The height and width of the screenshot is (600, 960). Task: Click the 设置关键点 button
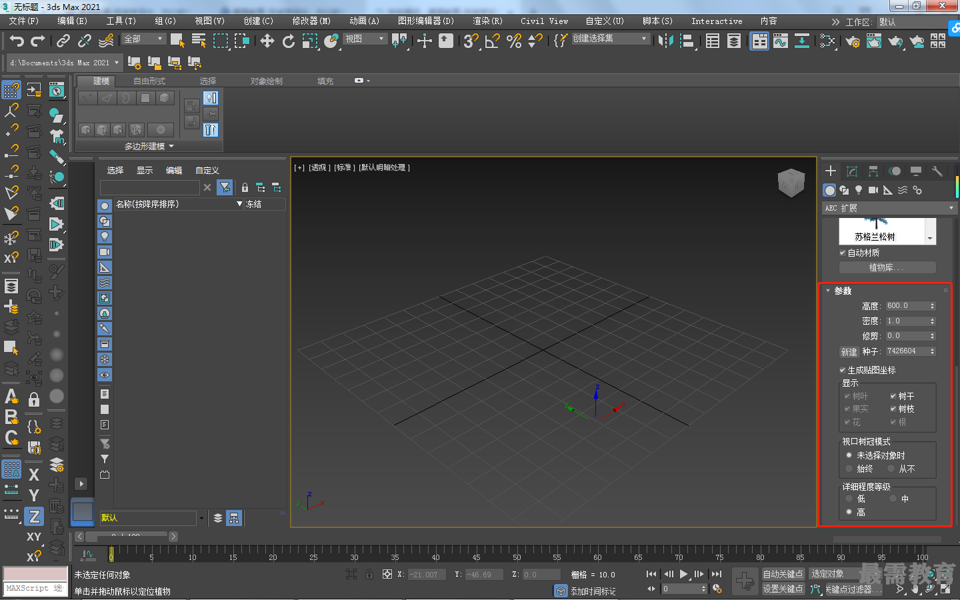point(783,589)
